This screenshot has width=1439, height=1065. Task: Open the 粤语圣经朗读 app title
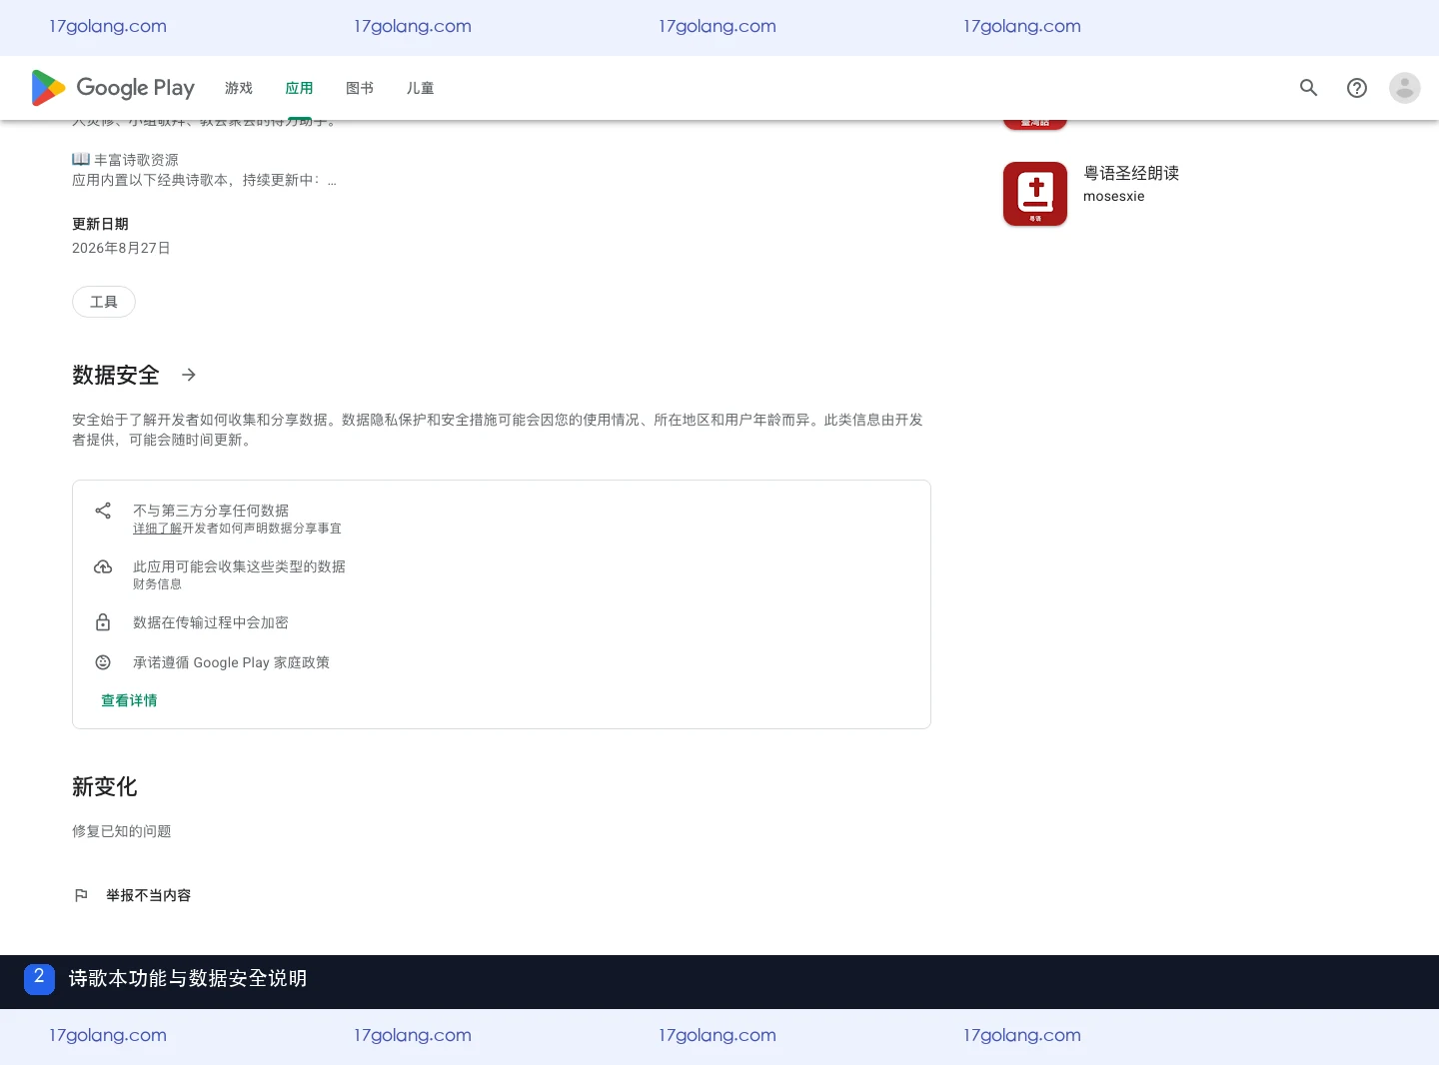point(1131,173)
